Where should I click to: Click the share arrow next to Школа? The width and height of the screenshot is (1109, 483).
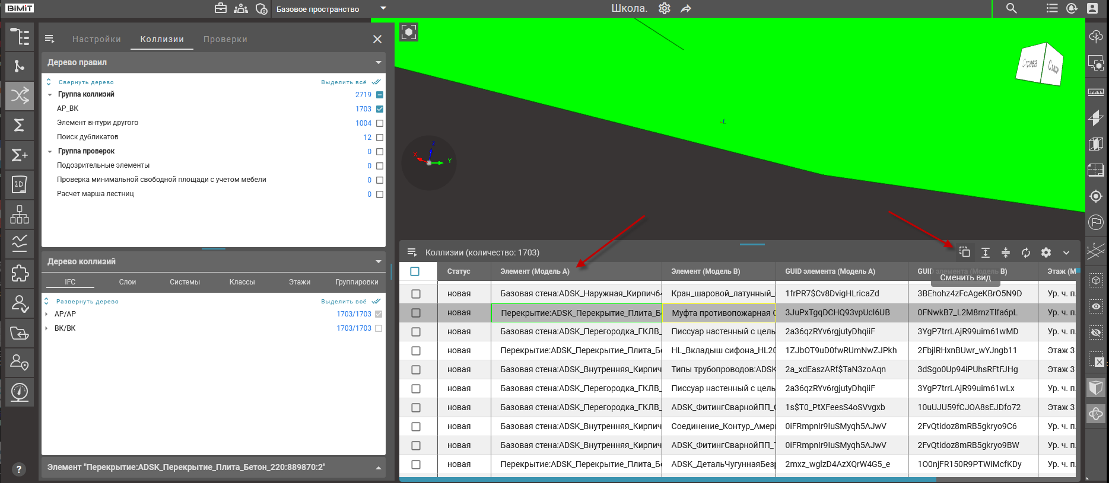tap(686, 9)
